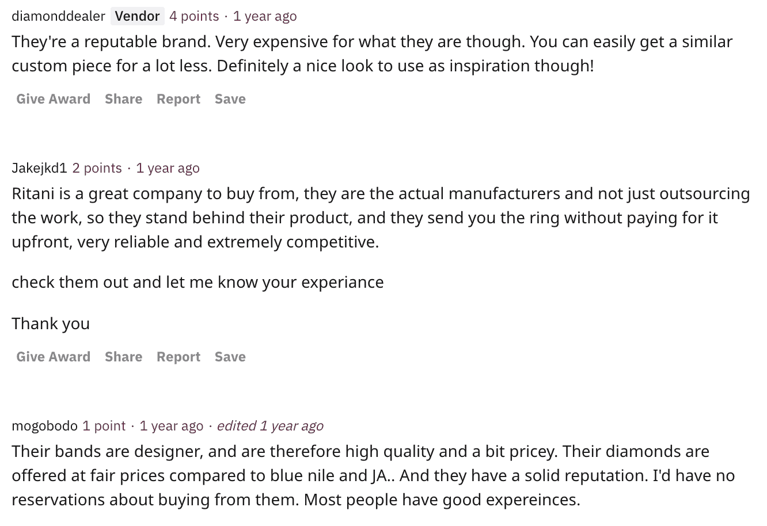Screen dimensions: 767x526
Task: Share diamonddealer's comment
Action: click(x=123, y=98)
